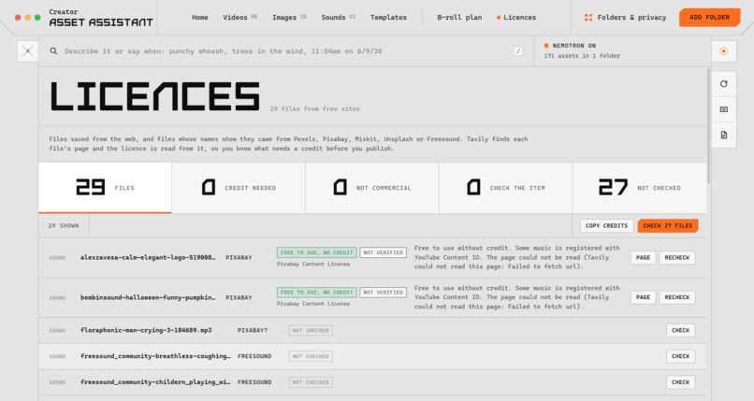
Task: Open the Sounds tab
Action: tap(338, 17)
